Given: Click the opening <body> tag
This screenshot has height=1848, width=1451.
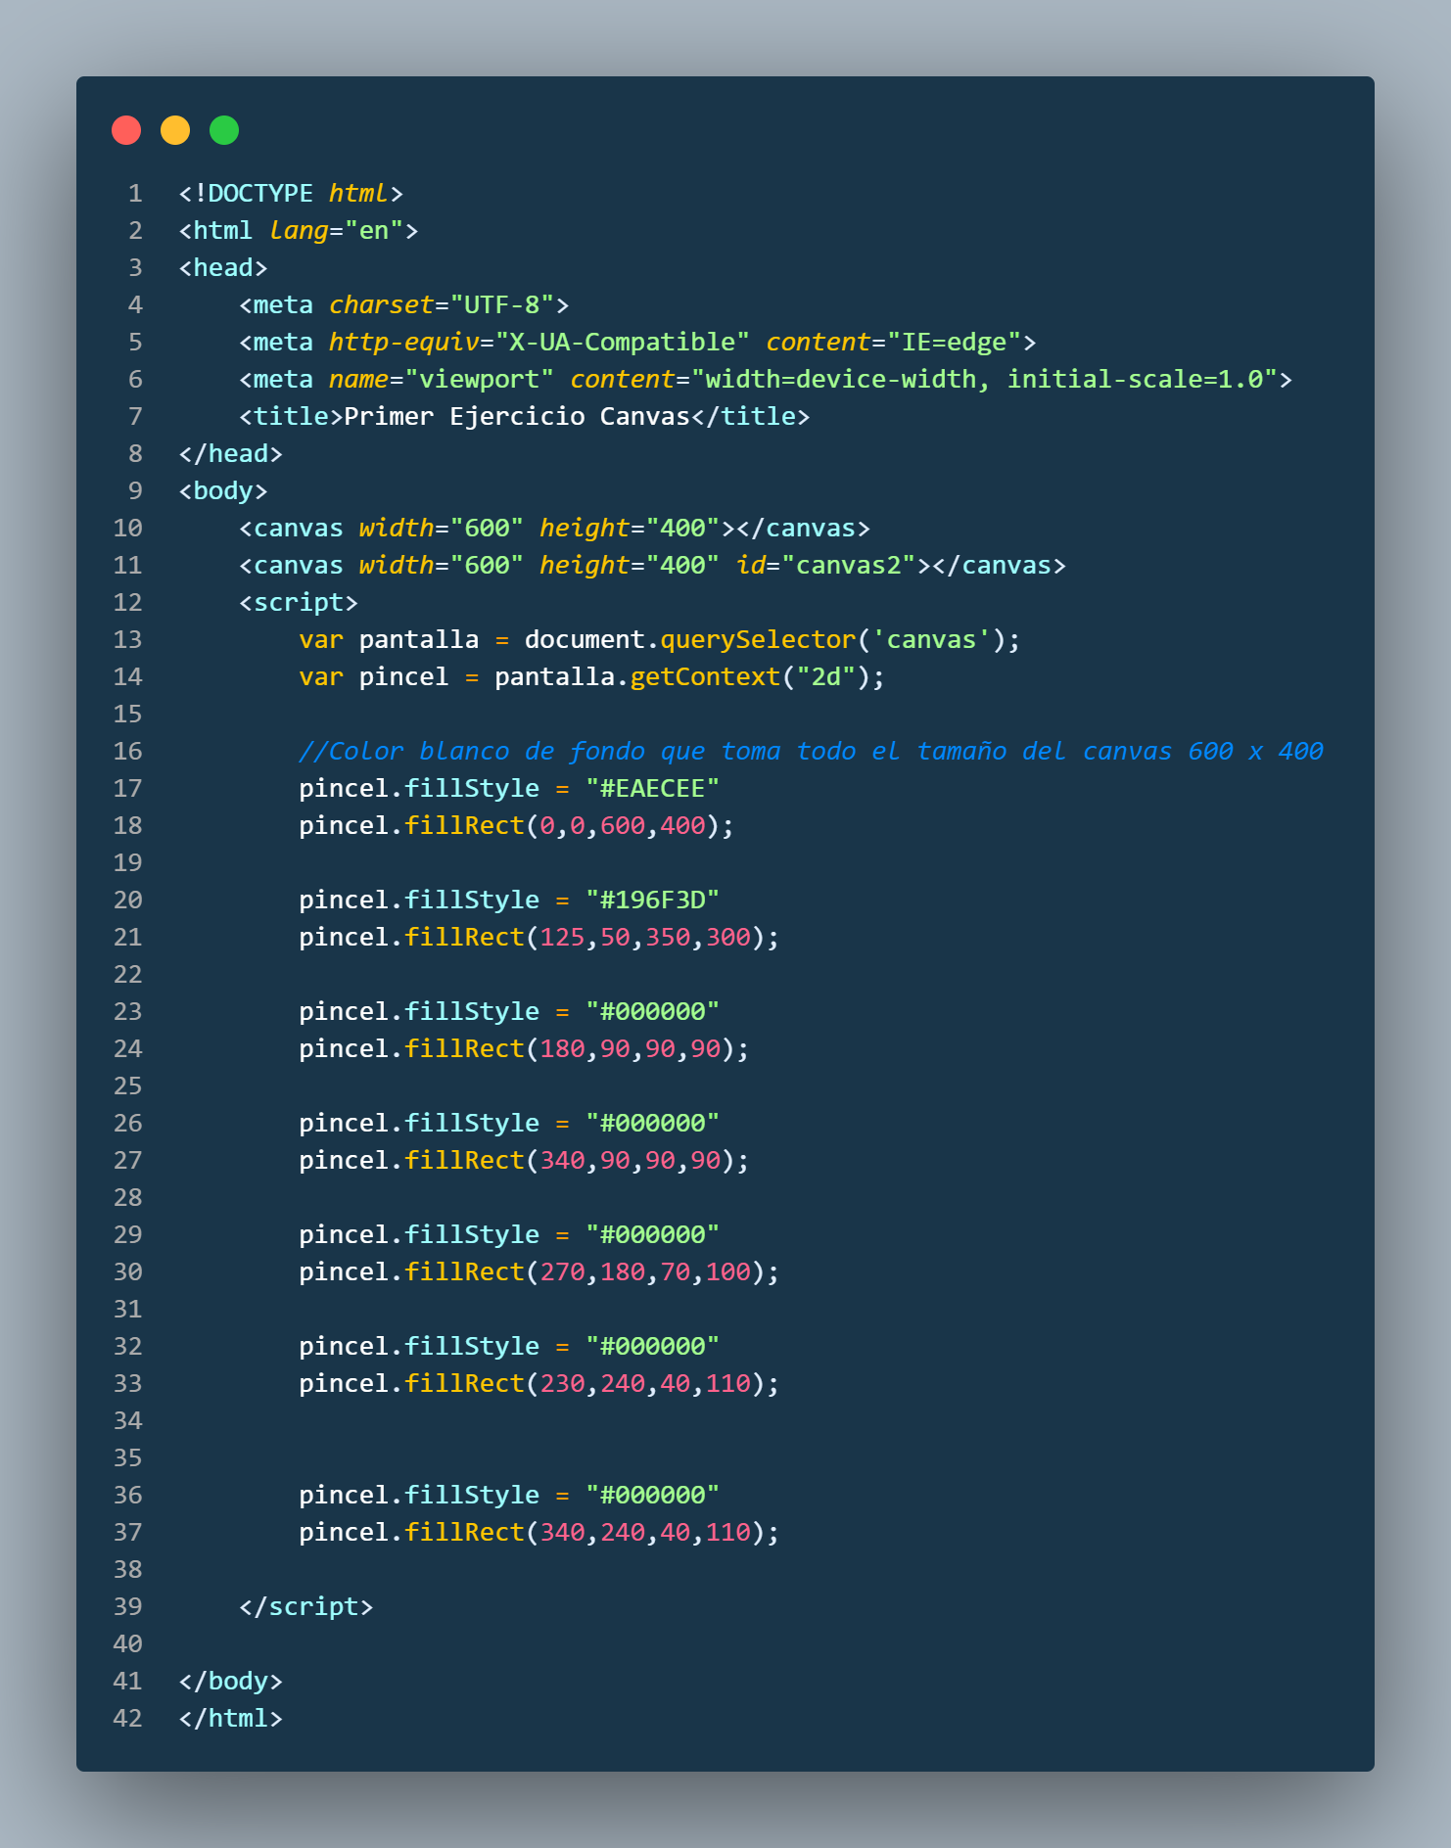Looking at the screenshot, I should (223, 490).
